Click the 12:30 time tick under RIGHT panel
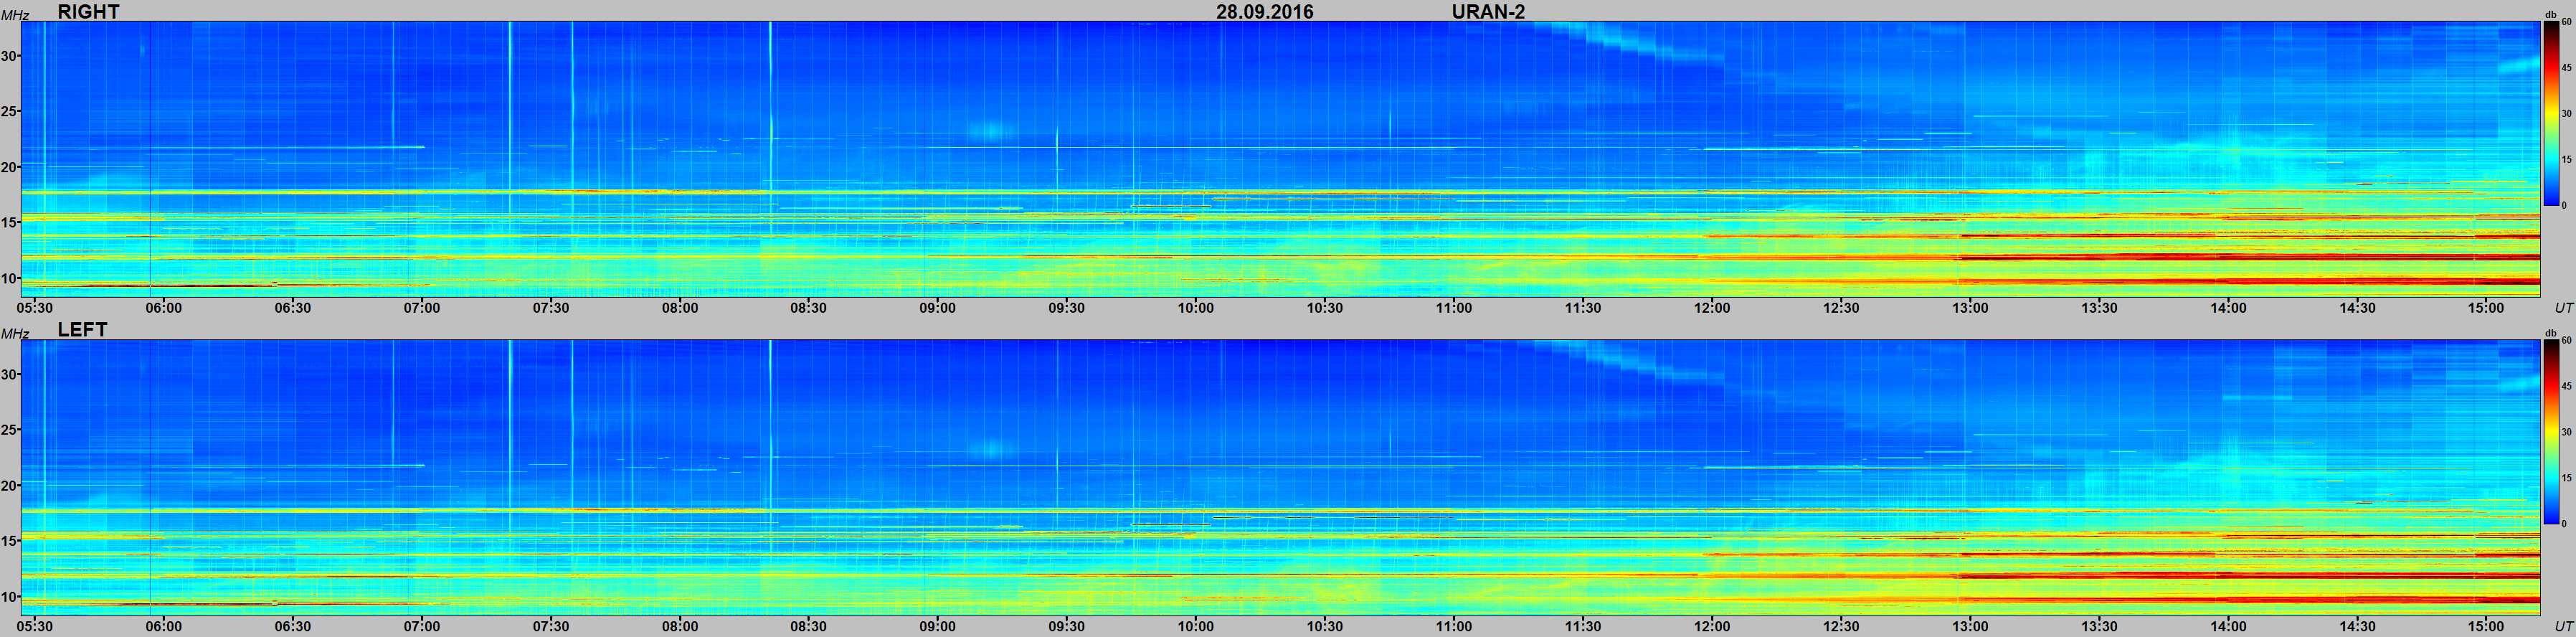 1841,308
